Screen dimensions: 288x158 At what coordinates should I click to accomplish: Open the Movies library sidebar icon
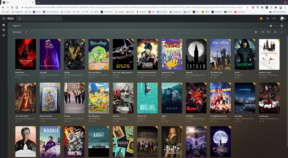click(4, 30)
